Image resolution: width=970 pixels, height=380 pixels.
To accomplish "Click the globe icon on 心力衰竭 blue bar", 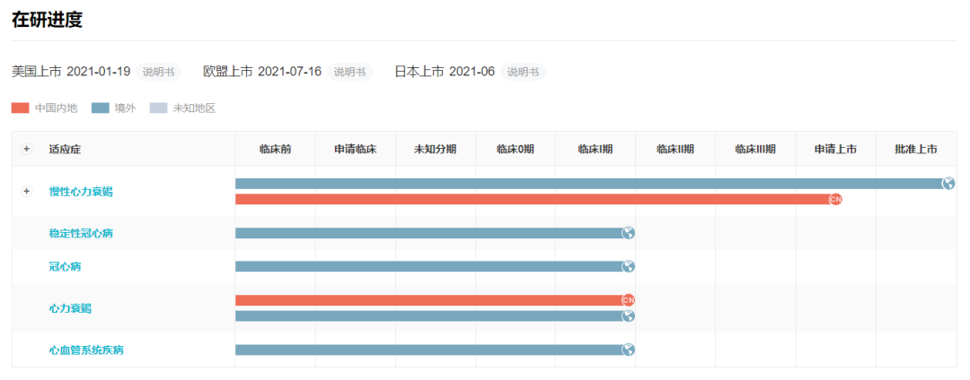I will tap(629, 315).
